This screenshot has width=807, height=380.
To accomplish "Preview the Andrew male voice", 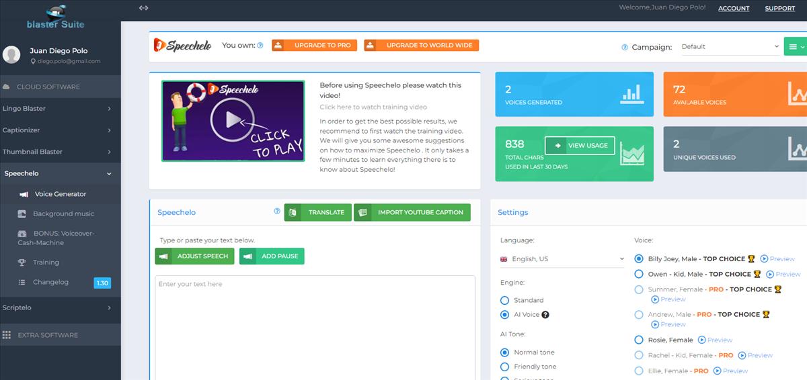I will [x=668, y=324].
